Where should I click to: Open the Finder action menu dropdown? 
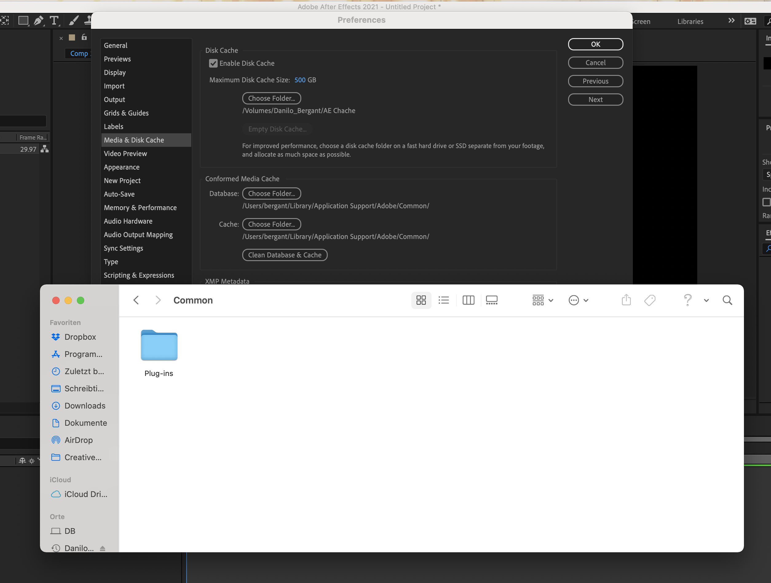(578, 300)
